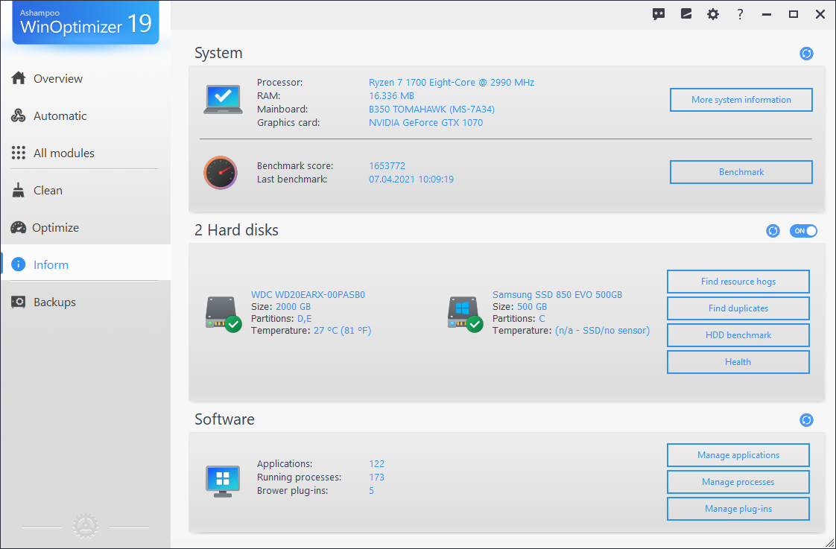This screenshot has height=549, width=836.
Task: Switch to the Clean sidebar entry
Action: point(48,190)
